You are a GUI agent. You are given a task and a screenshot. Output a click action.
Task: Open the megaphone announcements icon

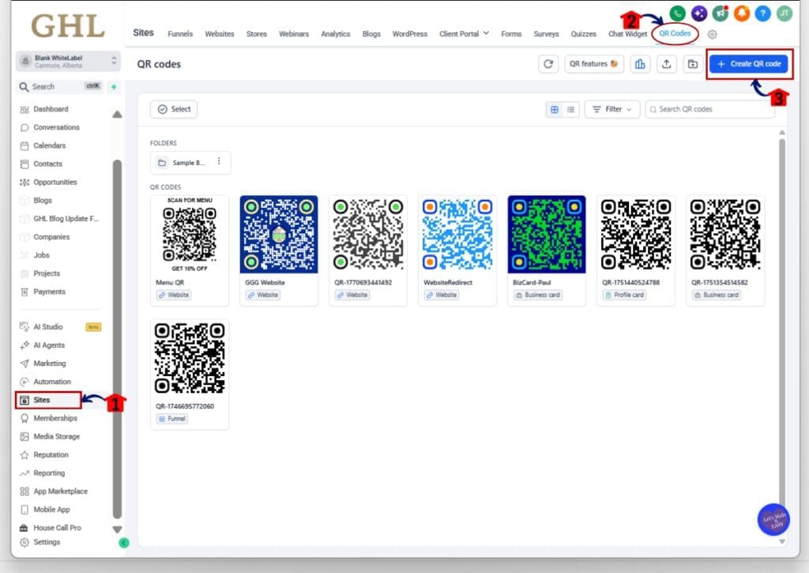click(x=721, y=13)
